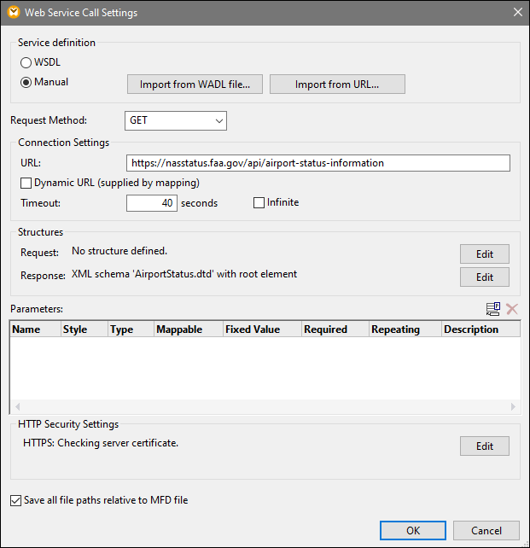Edit the Request structure
Image resolution: width=530 pixels, height=548 pixels.
click(484, 254)
